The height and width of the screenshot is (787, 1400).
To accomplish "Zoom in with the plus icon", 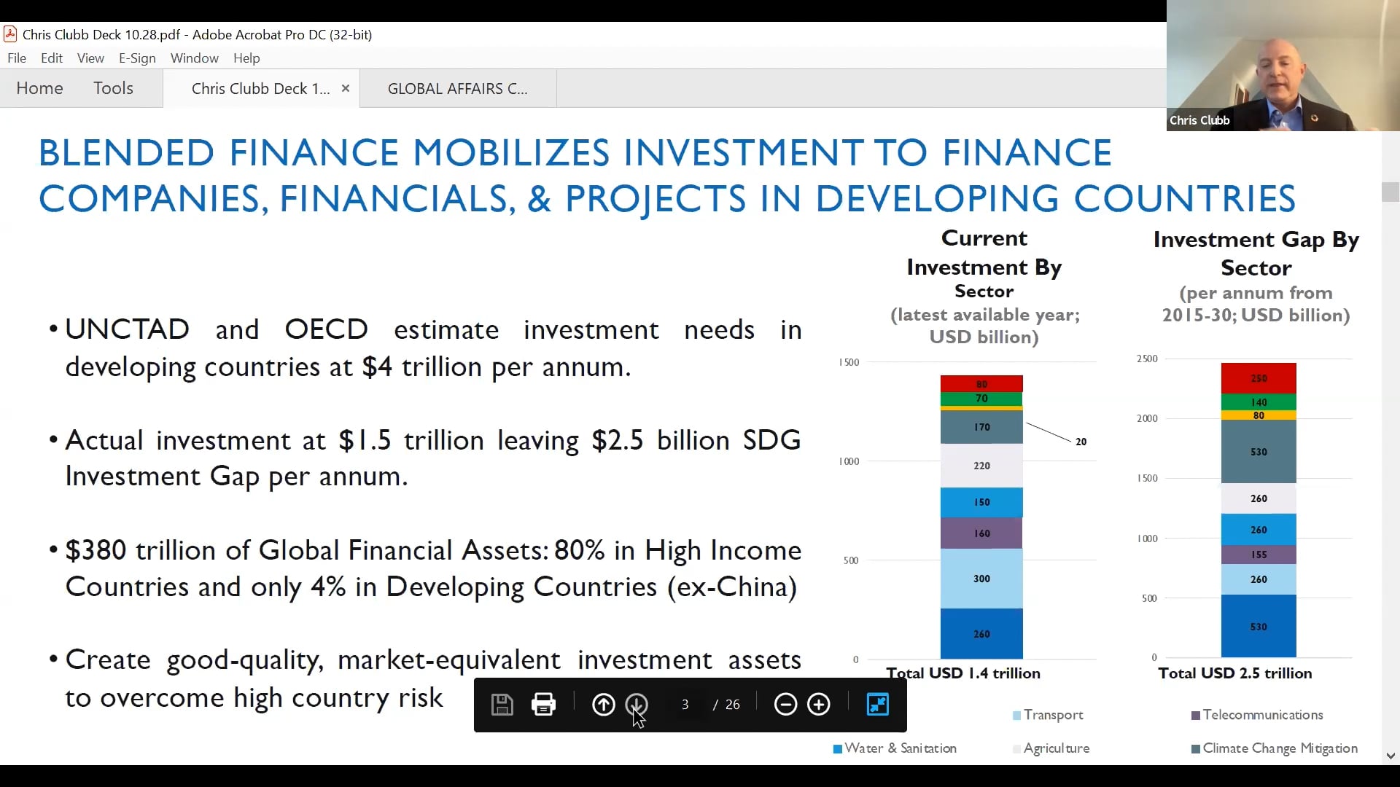I will pyautogui.click(x=819, y=704).
